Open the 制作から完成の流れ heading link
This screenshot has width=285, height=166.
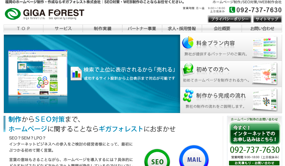pos(221,95)
